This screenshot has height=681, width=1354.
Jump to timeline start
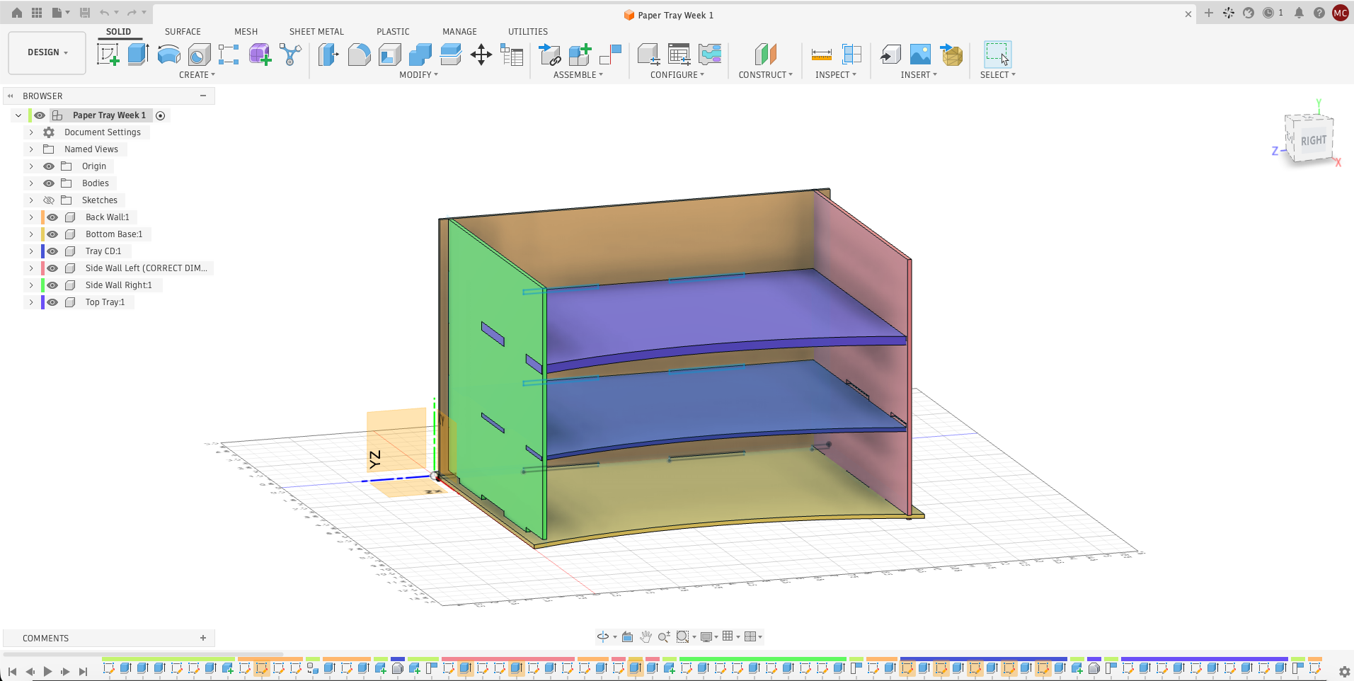tap(12, 671)
